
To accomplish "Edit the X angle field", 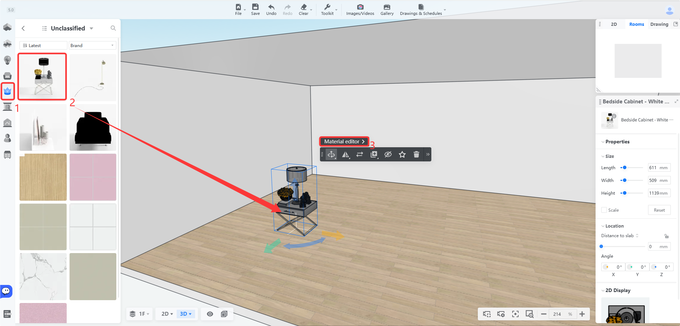I will (x=613, y=267).
